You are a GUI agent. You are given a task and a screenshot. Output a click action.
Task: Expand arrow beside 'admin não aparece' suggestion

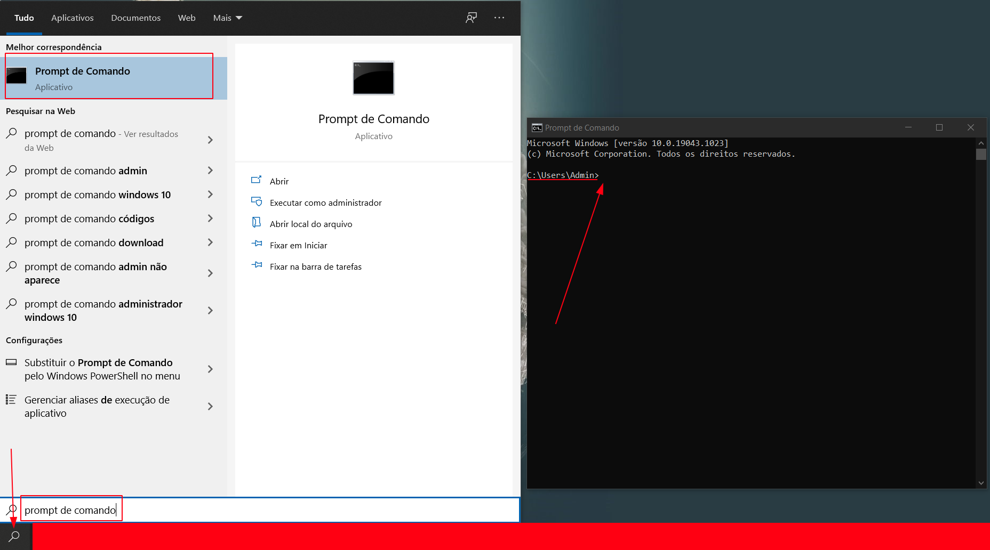pos(210,273)
